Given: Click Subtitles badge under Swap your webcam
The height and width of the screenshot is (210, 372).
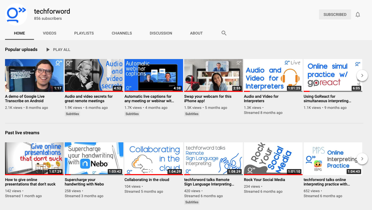Looking at the screenshot, I should (x=192, y=114).
